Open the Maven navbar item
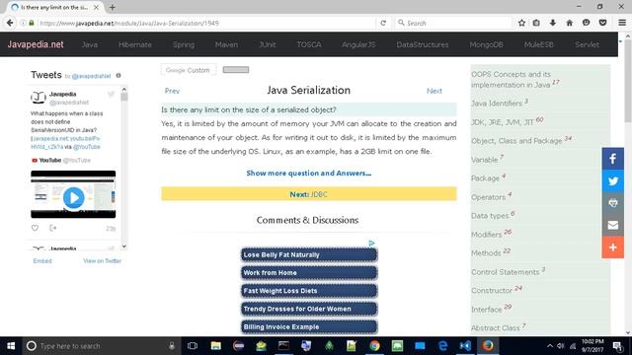This screenshot has height=355, width=632. (x=226, y=44)
